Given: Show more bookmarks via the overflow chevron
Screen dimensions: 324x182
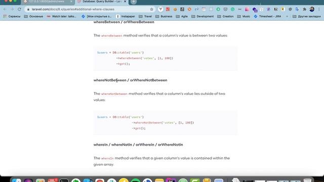Looking at the screenshot, I should (287, 16).
